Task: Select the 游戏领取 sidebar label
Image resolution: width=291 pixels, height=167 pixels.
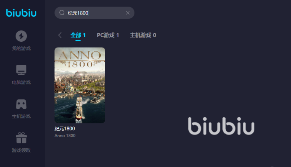Action: (x=21, y=150)
